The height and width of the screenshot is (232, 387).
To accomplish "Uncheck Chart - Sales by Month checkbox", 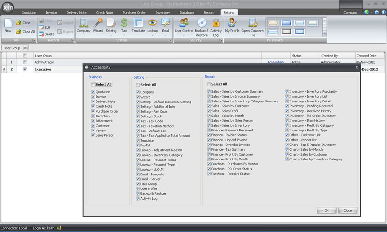I will (287, 149).
